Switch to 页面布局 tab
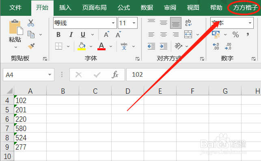Image resolution: width=261 pixels, height=161 pixels. [95, 8]
